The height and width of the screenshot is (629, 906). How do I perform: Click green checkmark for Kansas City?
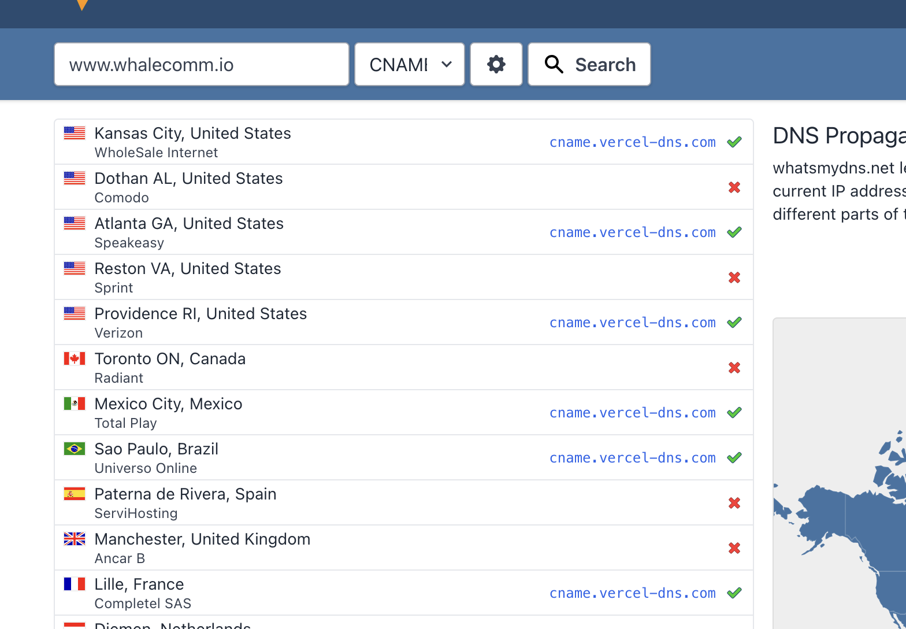pos(734,142)
